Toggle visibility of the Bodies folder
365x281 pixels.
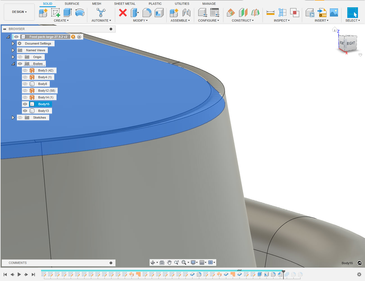20,63
